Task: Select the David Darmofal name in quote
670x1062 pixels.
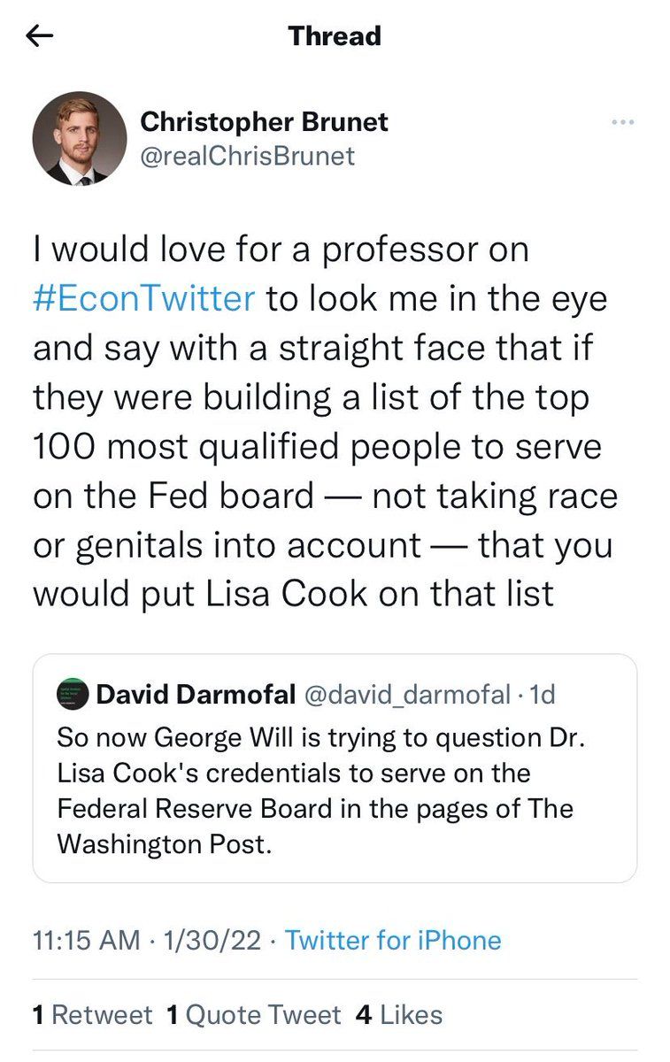Action: point(196,695)
